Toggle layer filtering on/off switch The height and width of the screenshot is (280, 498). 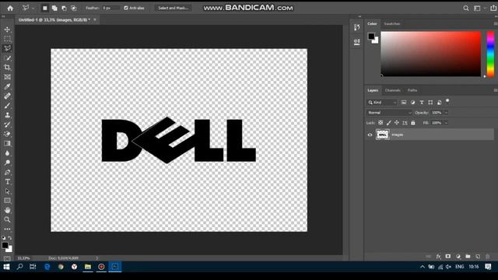[x=447, y=101]
